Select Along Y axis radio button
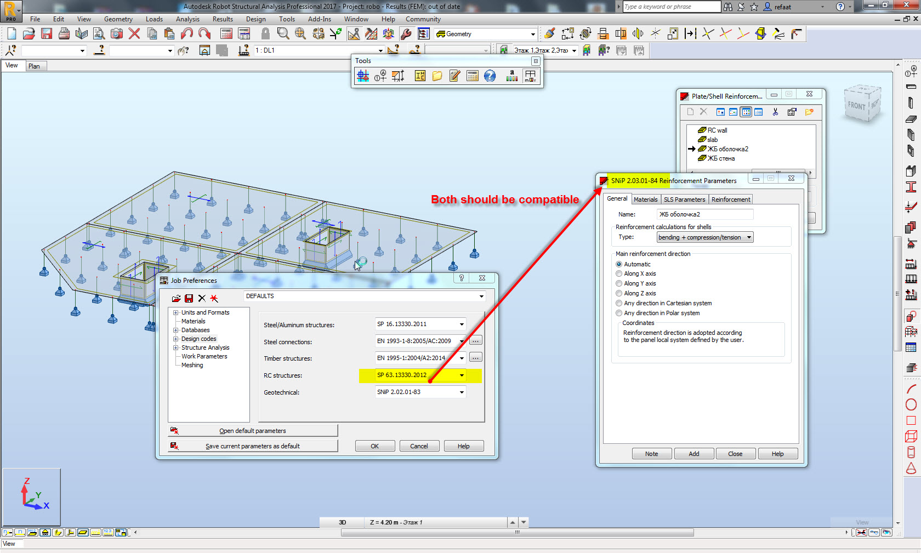This screenshot has height=553, width=921. (x=619, y=284)
